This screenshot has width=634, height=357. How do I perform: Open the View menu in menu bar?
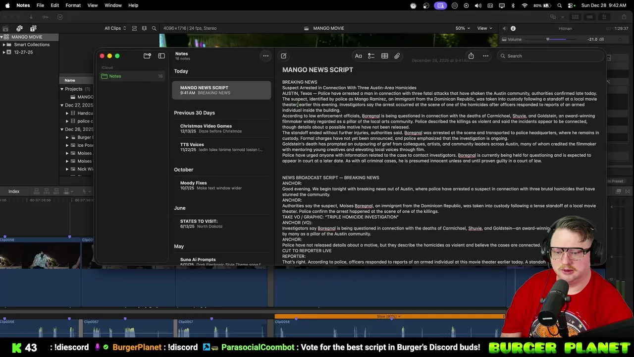[x=93, y=5]
